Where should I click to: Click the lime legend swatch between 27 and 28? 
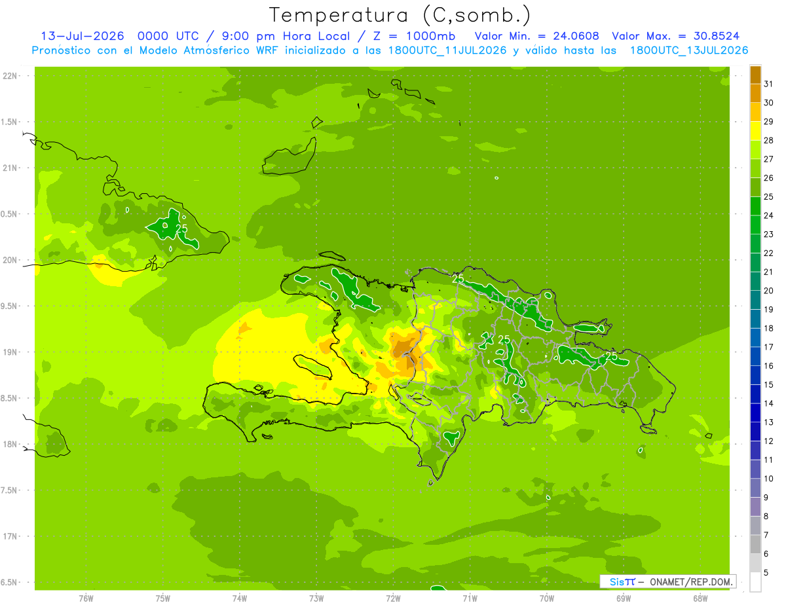(755, 150)
